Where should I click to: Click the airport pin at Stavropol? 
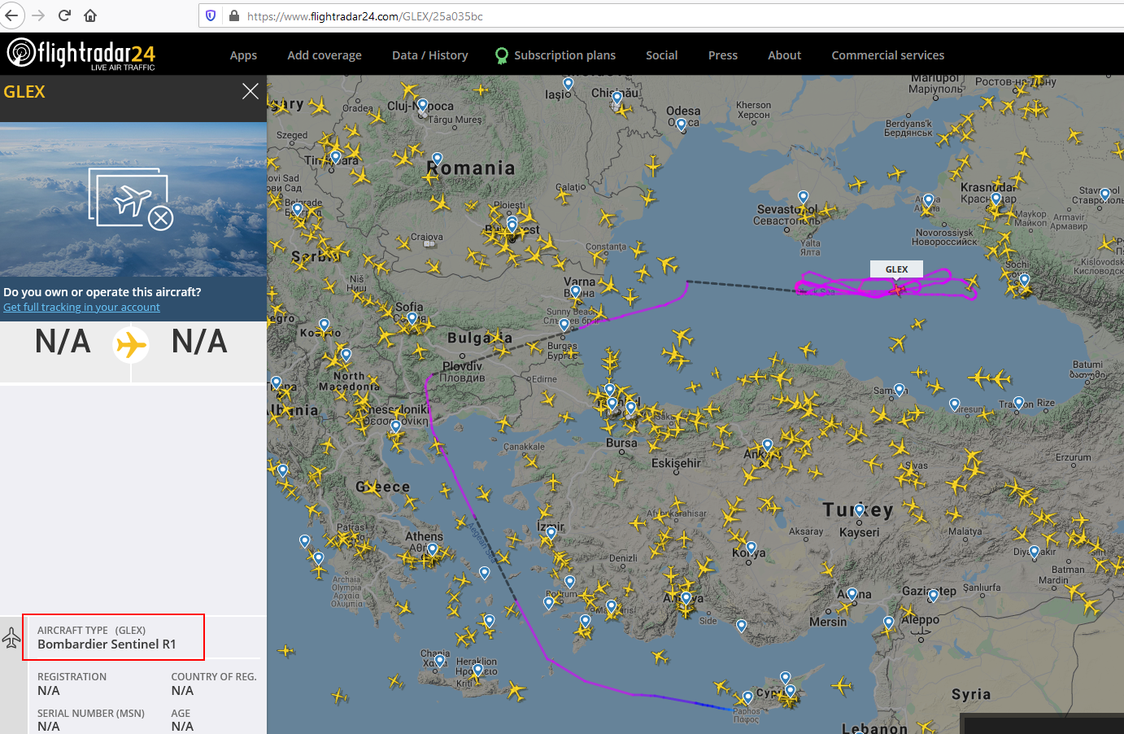point(1105,194)
